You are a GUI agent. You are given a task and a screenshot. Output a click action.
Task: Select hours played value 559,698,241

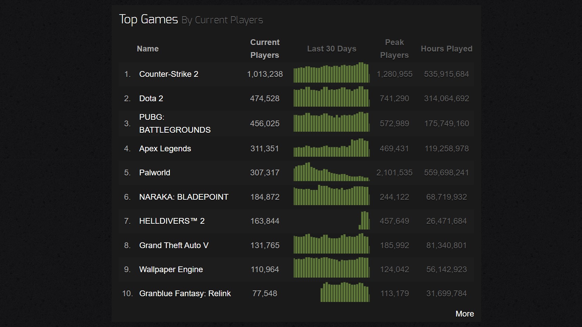coord(446,173)
